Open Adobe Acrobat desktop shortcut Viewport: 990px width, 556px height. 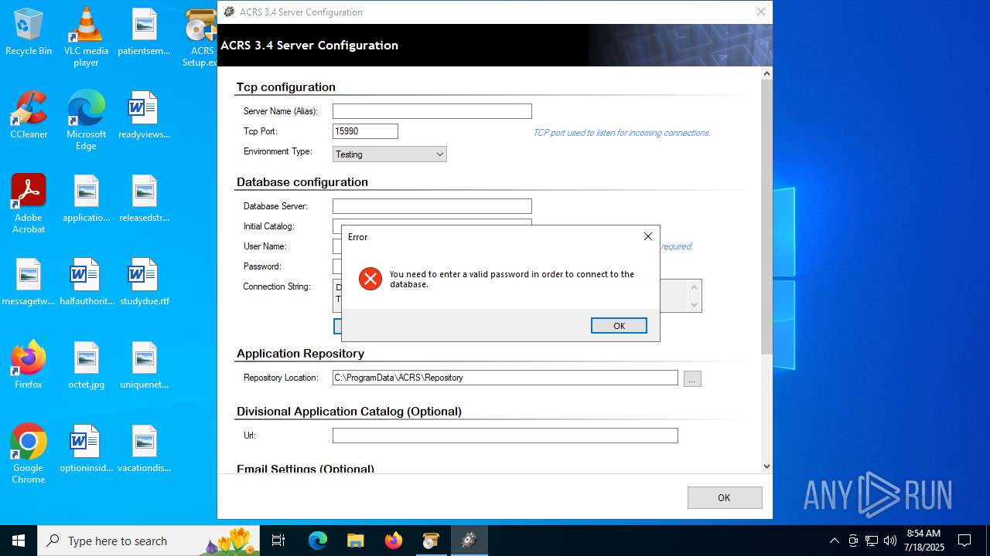coord(29,204)
